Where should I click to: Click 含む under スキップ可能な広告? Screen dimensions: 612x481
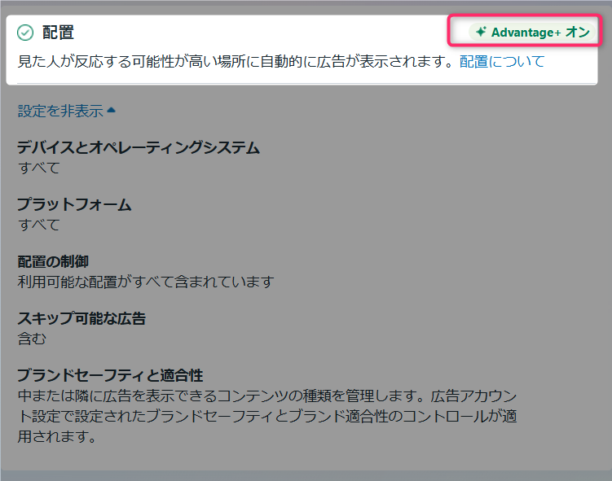(32, 339)
